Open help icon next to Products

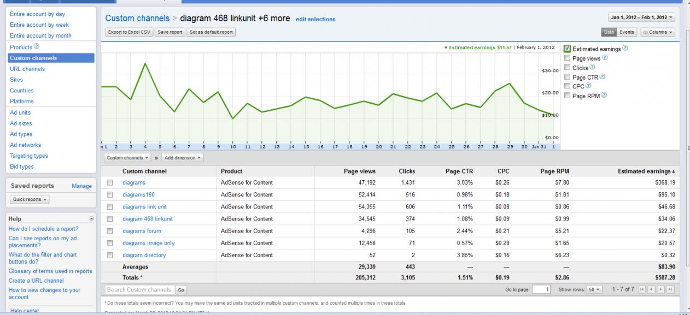pyautogui.click(x=37, y=47)
